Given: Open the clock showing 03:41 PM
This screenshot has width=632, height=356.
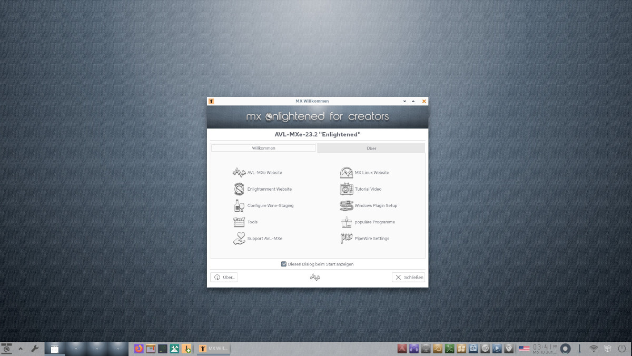Looking at the screenshot, I should click(x=545, y=348).
